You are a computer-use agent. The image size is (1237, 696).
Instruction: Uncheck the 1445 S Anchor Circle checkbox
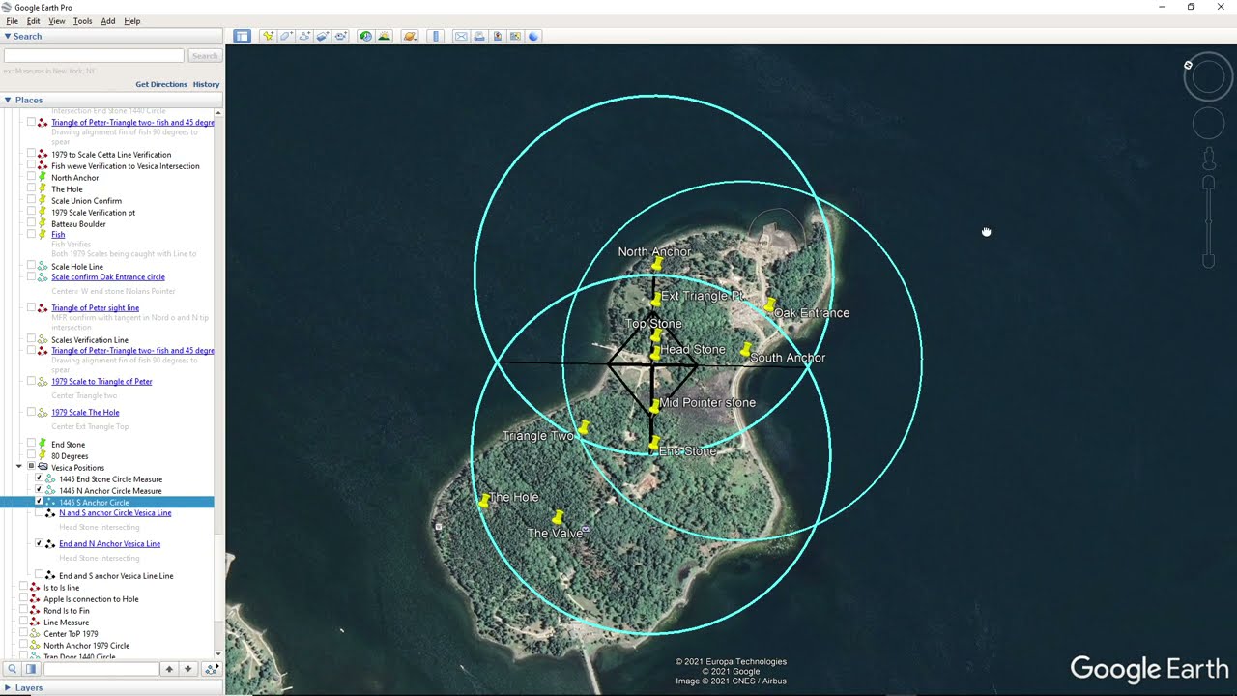point(39,502)
